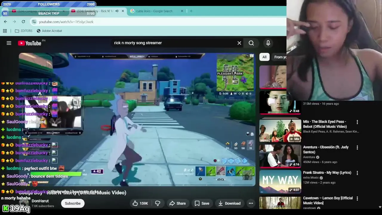Open the MY WAY 4:37 thumbnail
This screenshot has width=382, height=215.
tap(280, 182)
